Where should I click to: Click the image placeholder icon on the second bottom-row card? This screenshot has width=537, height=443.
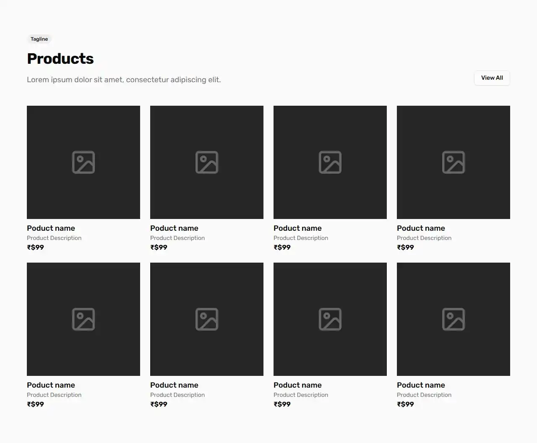click(206, 319)
